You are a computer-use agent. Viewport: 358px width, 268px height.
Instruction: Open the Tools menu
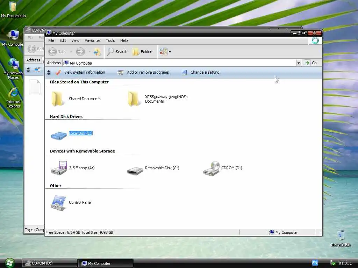[x=110, y=40]
